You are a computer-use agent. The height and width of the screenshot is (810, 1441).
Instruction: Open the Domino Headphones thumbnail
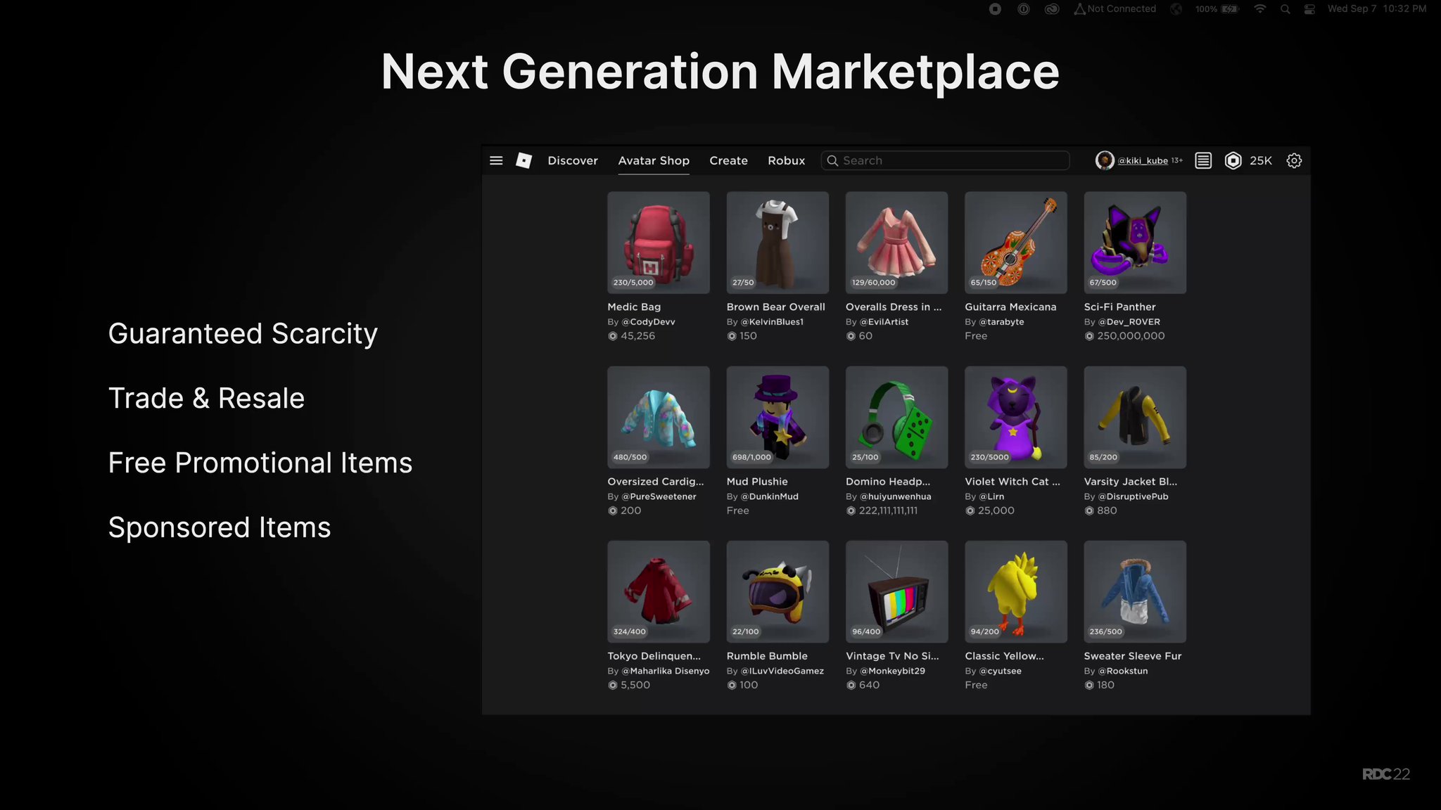(x=896, y=417)
